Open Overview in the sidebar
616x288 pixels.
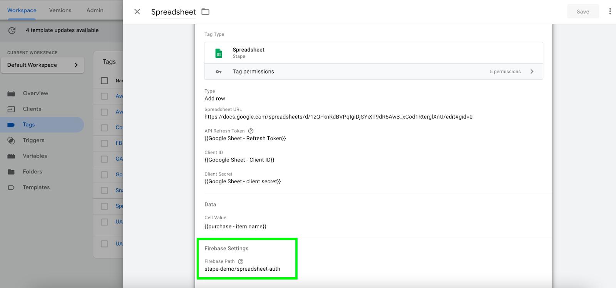pos(35,93)
